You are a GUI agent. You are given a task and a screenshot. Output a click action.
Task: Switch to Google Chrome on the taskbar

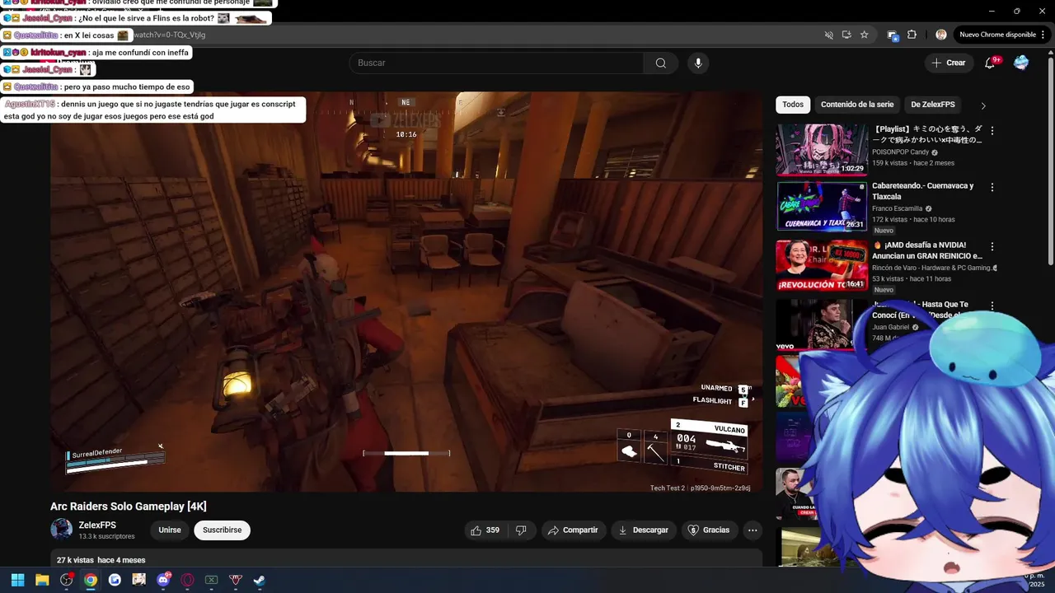point(91,580)
